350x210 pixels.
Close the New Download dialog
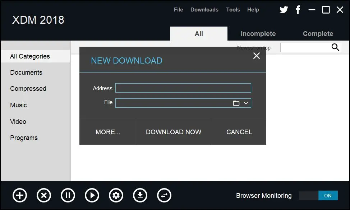[x=257, y=56]
